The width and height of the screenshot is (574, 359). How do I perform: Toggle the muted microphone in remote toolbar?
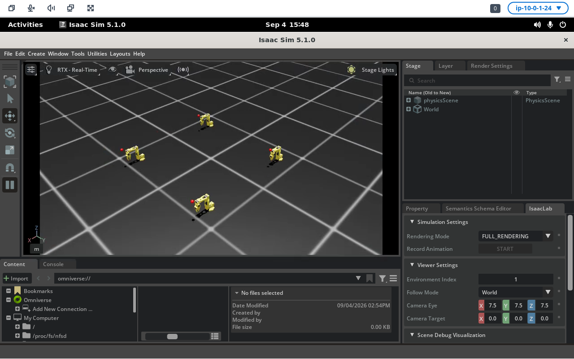click(x=31, y=8)
